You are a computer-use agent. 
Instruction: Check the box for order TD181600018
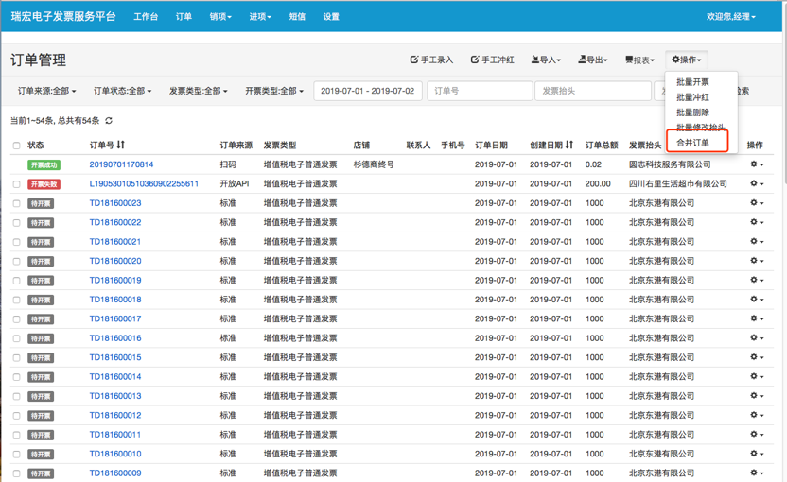[x=17, y=300]
